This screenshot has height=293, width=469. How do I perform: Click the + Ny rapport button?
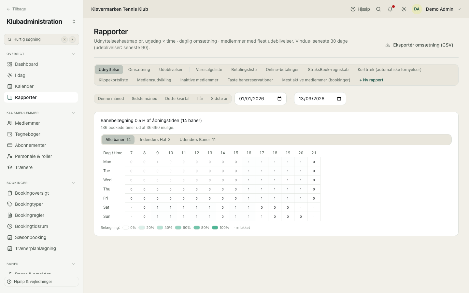[371, 80]
